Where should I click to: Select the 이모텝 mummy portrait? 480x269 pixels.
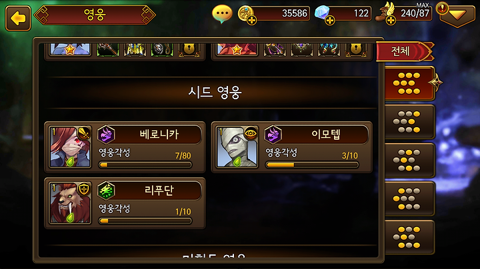(237, 147)
